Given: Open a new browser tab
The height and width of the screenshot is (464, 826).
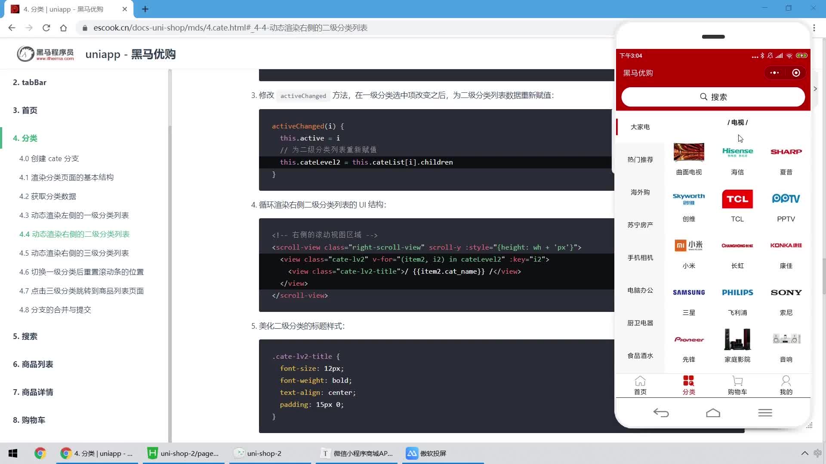Looking at the screenshot, I should coord(145,9).
